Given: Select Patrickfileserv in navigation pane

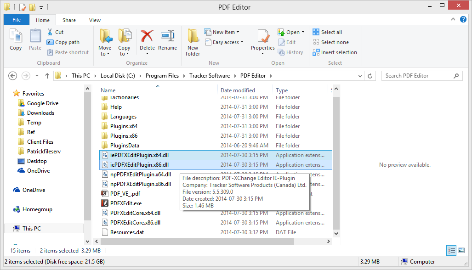Looking at the screenshot, I should [x=39, y=151].
